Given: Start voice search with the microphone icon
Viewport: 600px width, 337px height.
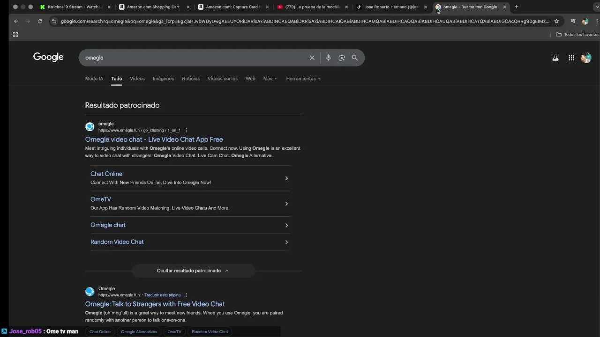Looking at the screenshot, I should coord(328,58).
